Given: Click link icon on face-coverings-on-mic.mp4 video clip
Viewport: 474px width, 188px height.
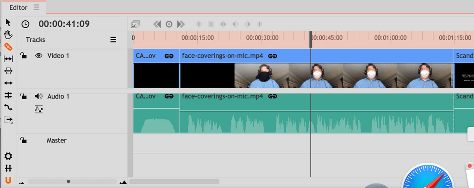Looking at the screenshot, I should tap(273, 56).
